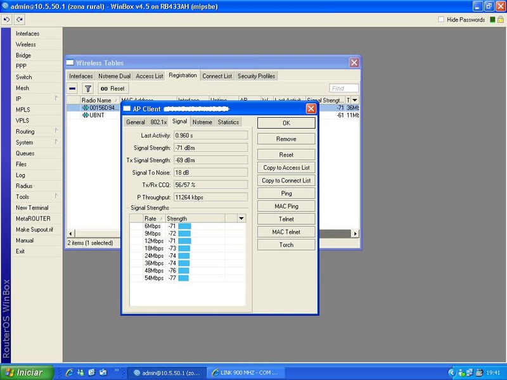
Task: Click Copy to Access List button
Action: point(286,168)
